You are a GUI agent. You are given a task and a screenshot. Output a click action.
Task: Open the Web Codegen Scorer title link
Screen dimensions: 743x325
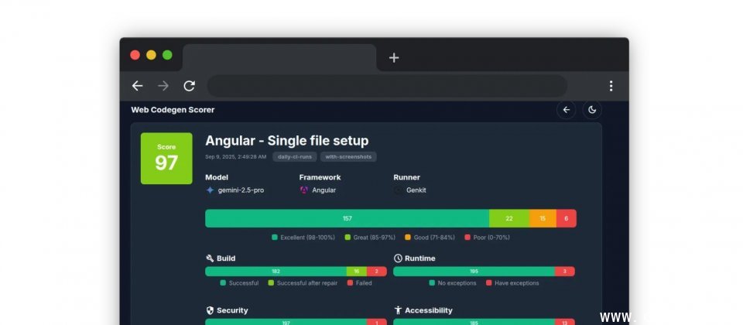(x=173, y=110)
